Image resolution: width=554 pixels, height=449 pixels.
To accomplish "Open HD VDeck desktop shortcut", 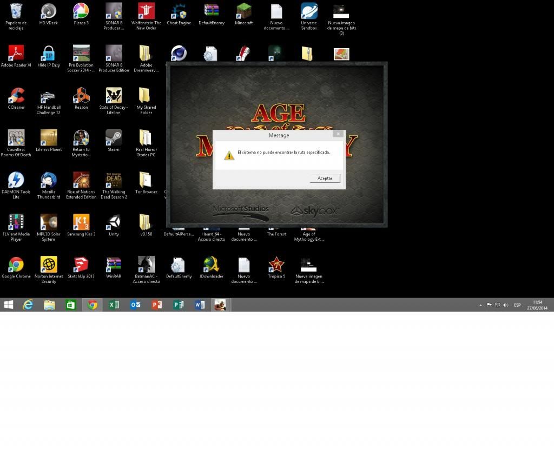I will pos(48,15).
